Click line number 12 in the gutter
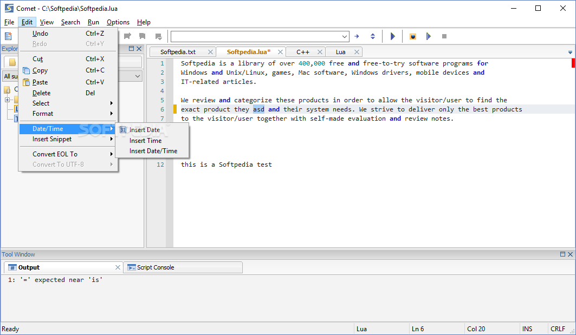The width and height of the screenshot is (576, 335). pyautogui.click(x=160, y=165)
